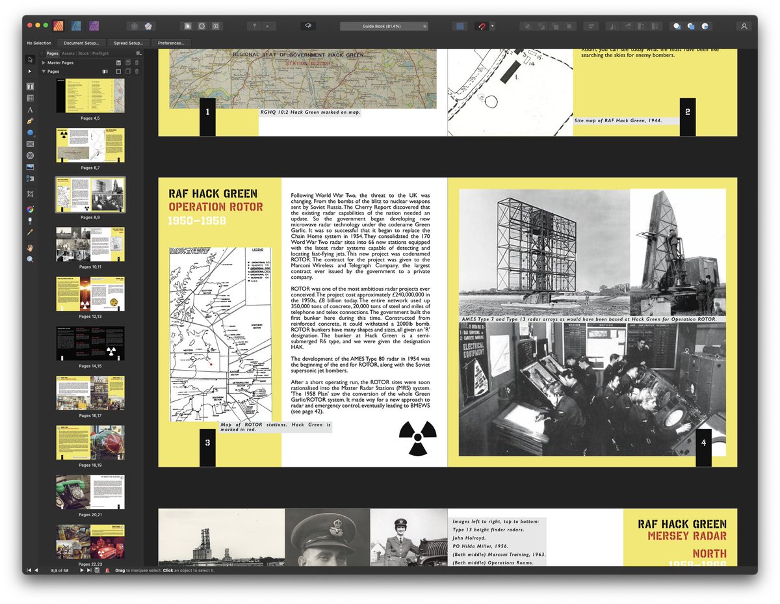This screenshot has width=780, height=604.
Task: Delete page via Pages row trash icon
Action: pyautogui.click(x=136, y=72)
